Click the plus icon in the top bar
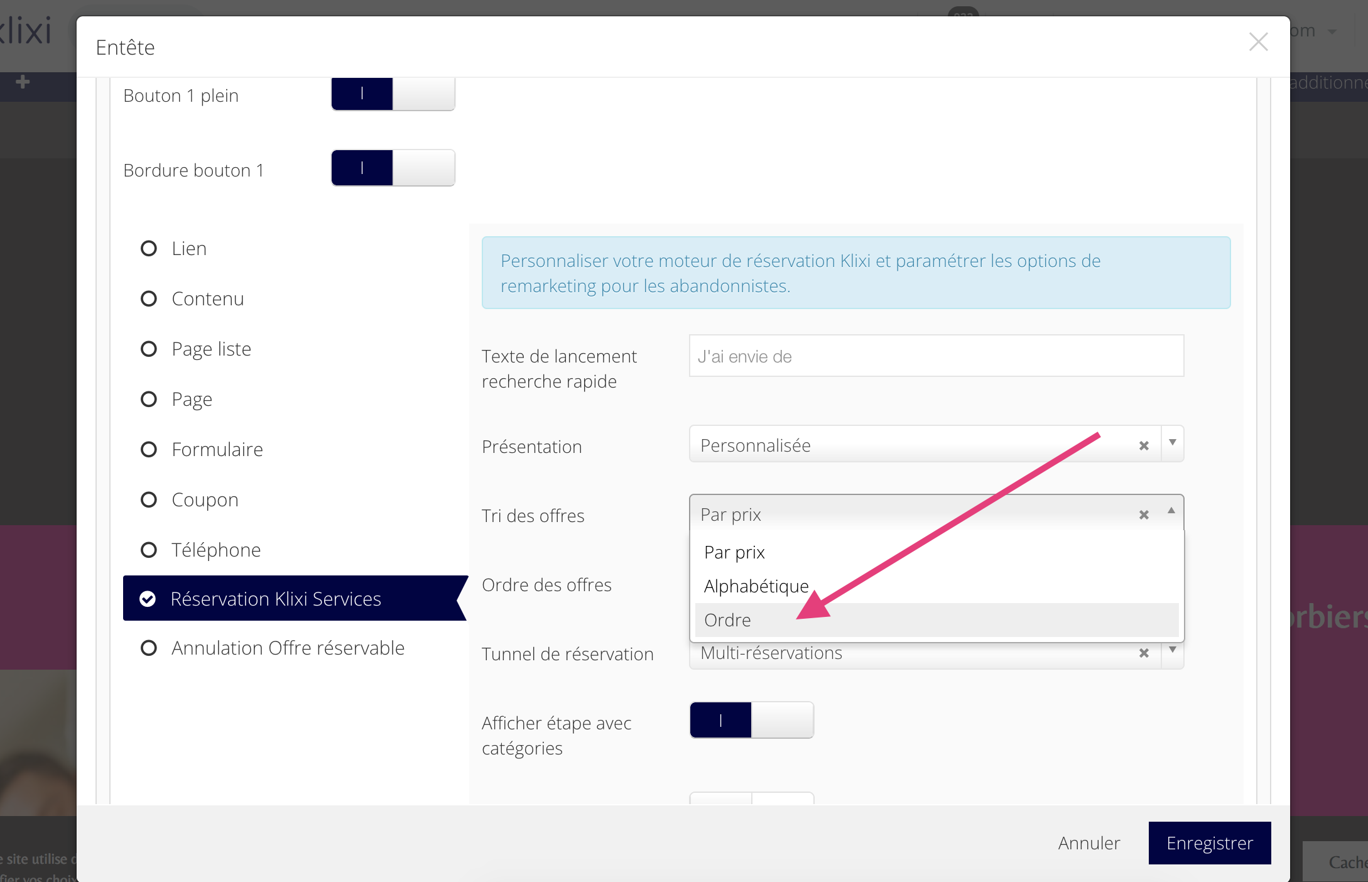Viewport: 1368px width, 882px height. [23, 82]
